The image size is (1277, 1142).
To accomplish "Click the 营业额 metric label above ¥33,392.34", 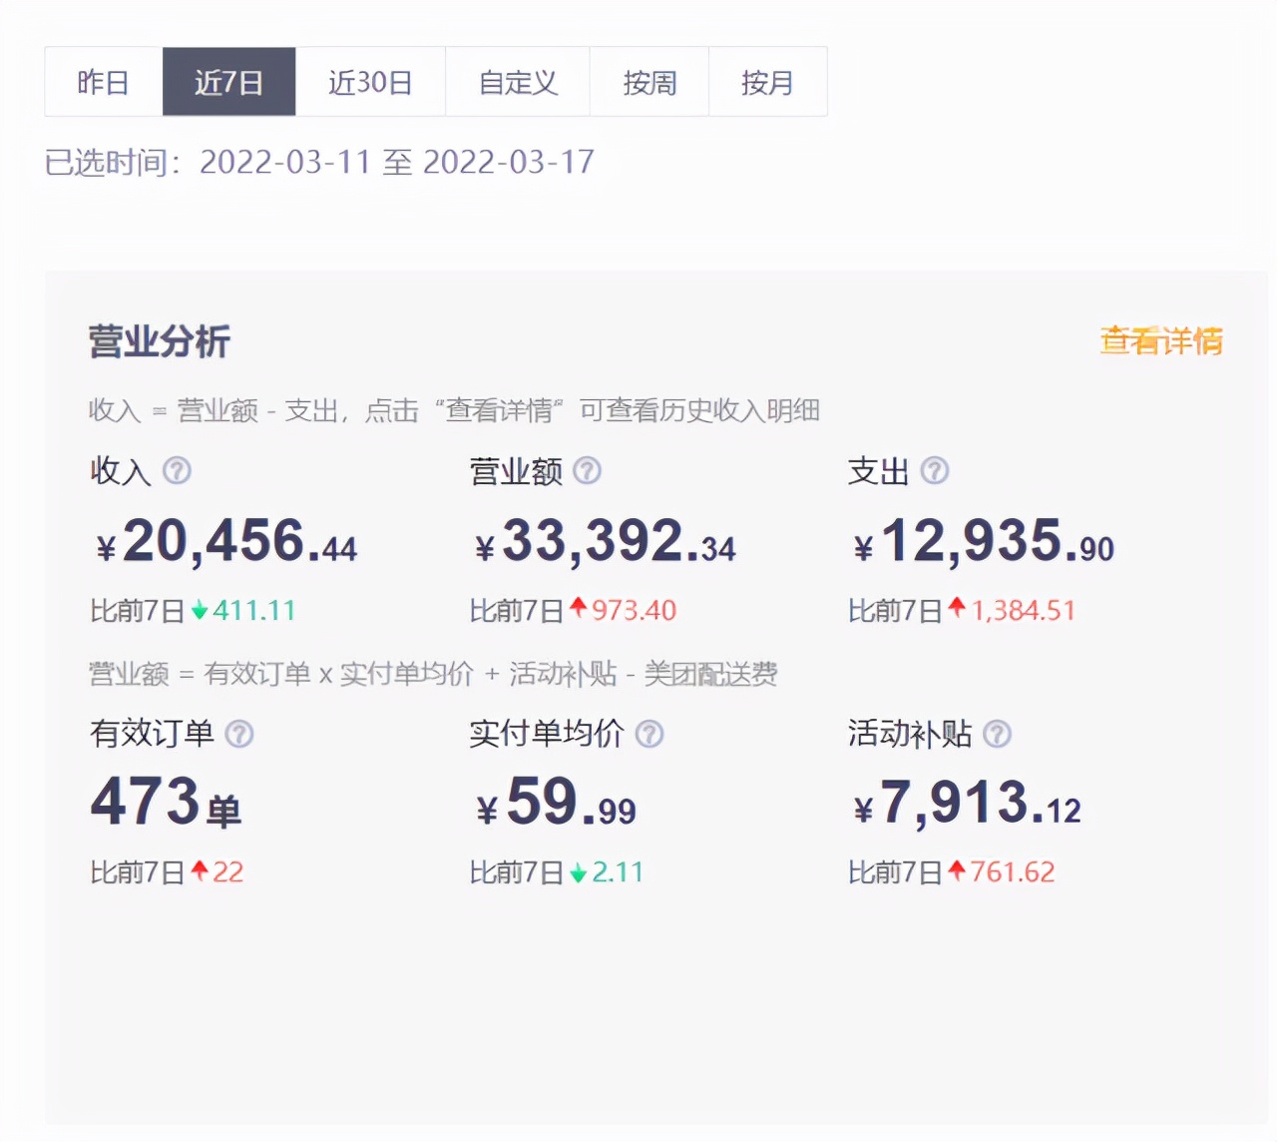I will coord(517,470).
